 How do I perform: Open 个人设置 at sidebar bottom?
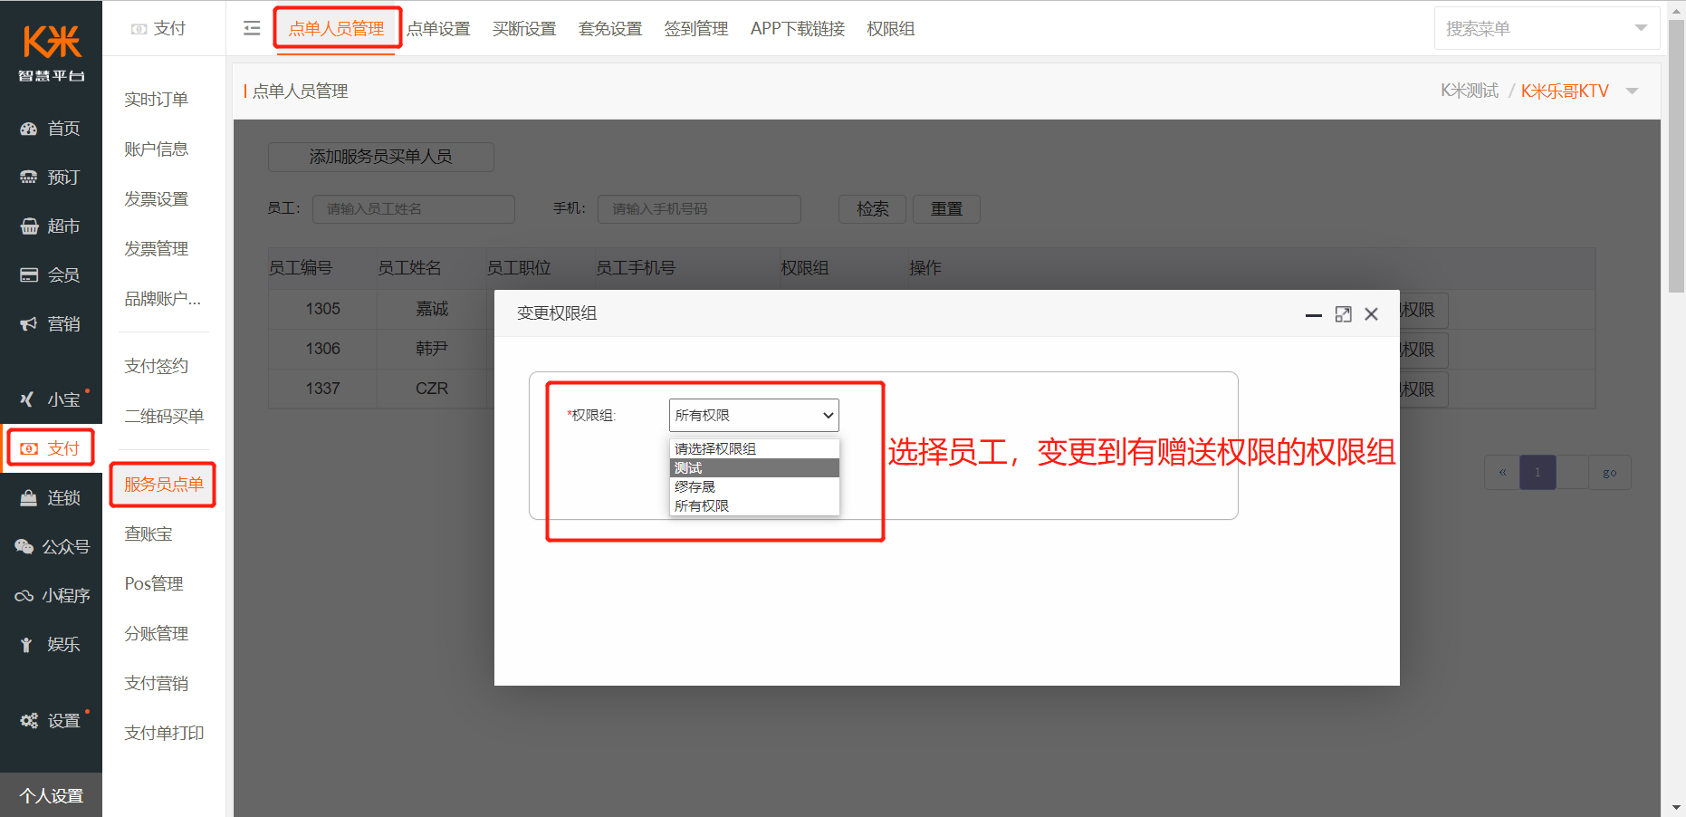[51, 795]
